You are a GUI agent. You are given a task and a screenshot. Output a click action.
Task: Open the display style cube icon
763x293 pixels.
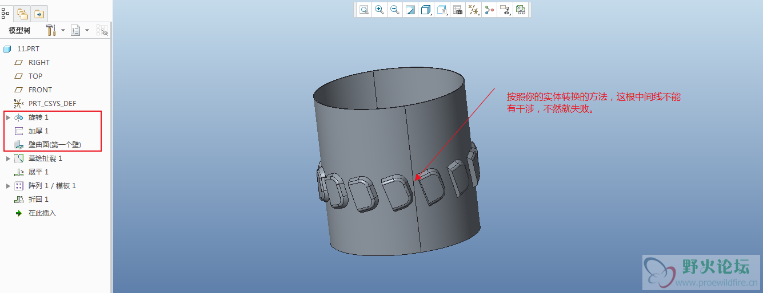[x=426, y=10]
